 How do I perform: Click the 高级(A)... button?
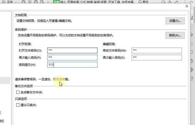tap(175, 35)
